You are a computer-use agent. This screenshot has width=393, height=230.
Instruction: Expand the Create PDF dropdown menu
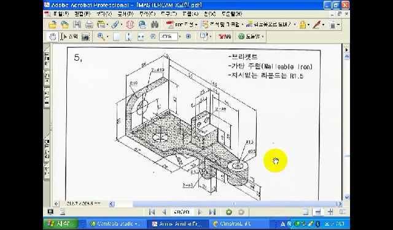[196, 25]
